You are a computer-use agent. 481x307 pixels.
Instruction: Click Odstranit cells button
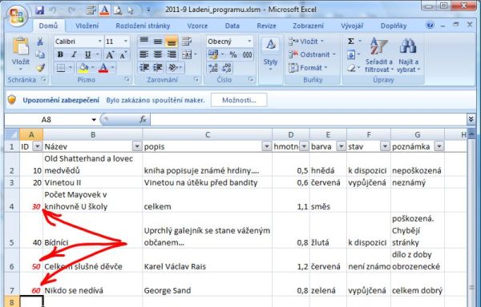pos(312,54)
